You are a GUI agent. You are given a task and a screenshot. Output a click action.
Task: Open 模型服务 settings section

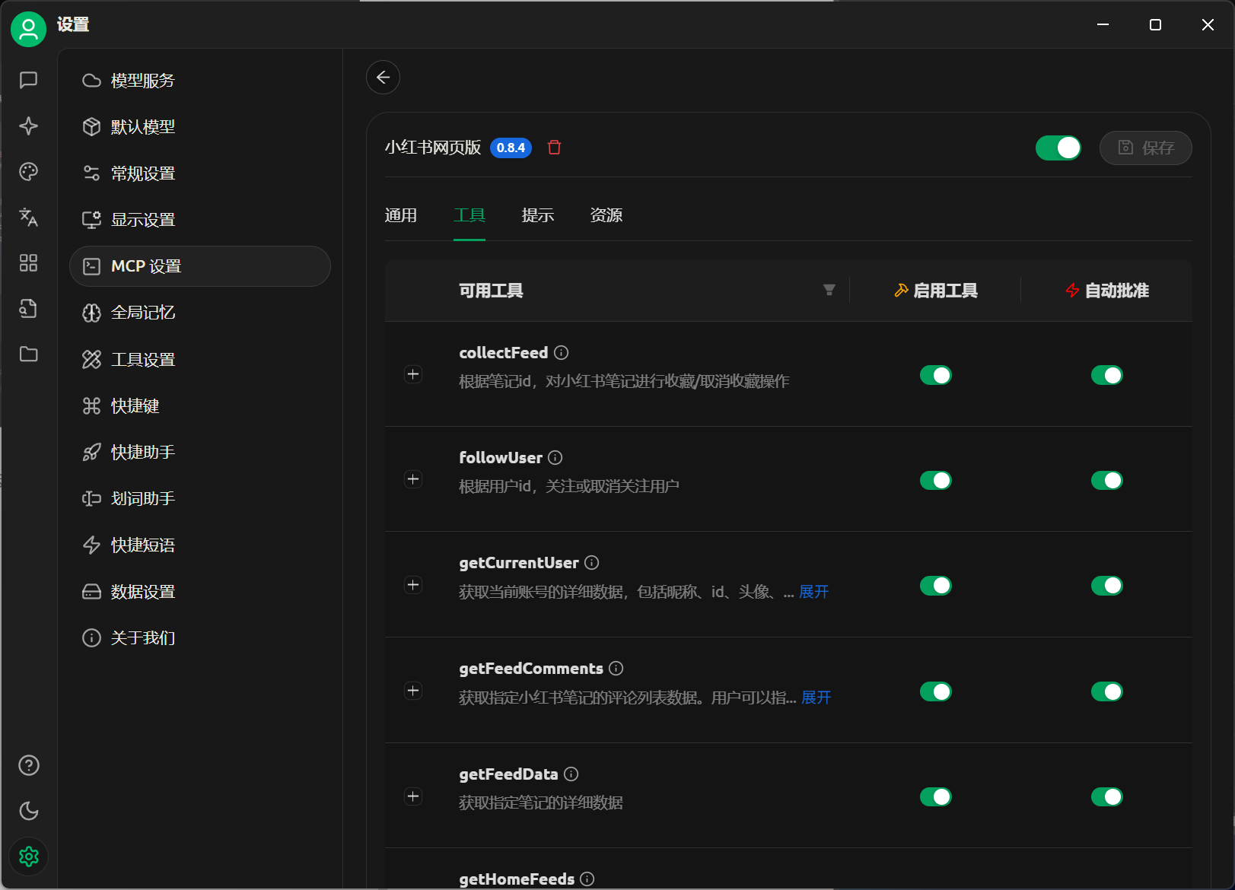point(200,81)
